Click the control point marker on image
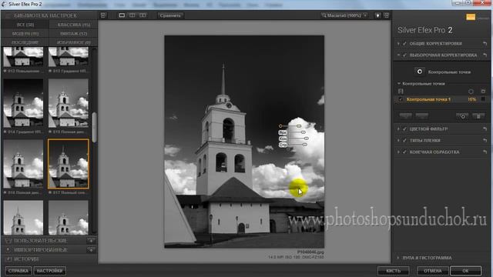The width and height of the screenshot is (493, 277). pyautogui.click(x=280, y=126)
